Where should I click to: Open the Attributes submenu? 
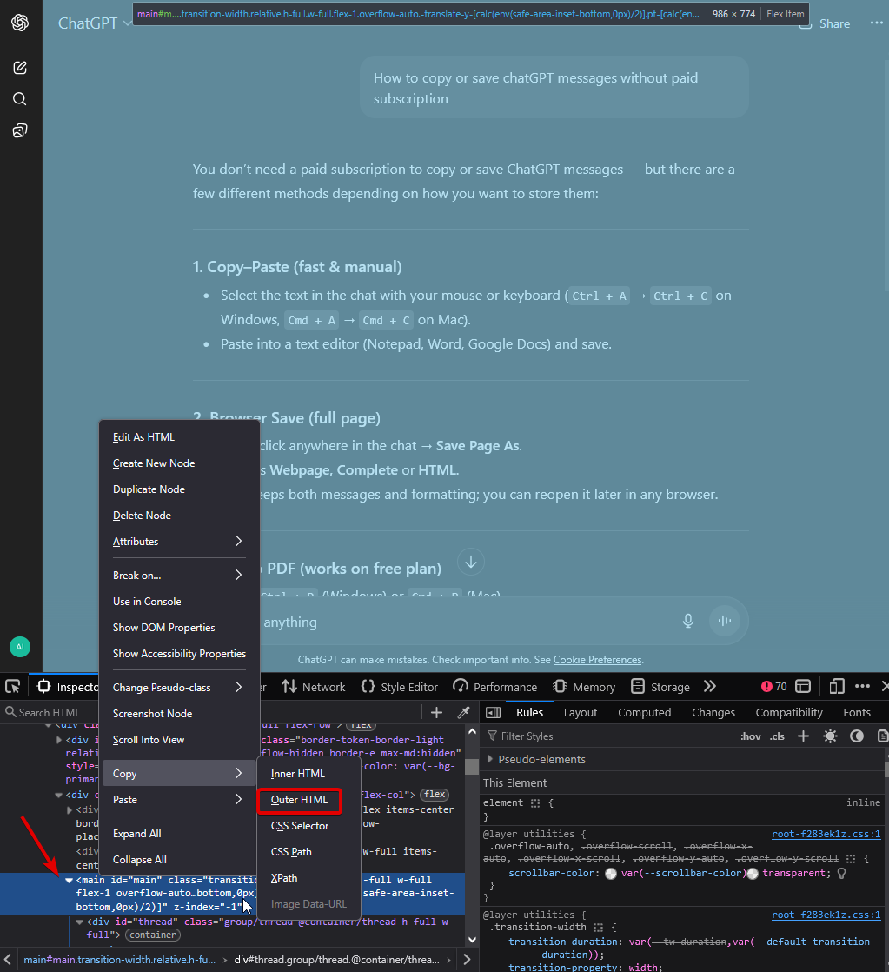178,541
